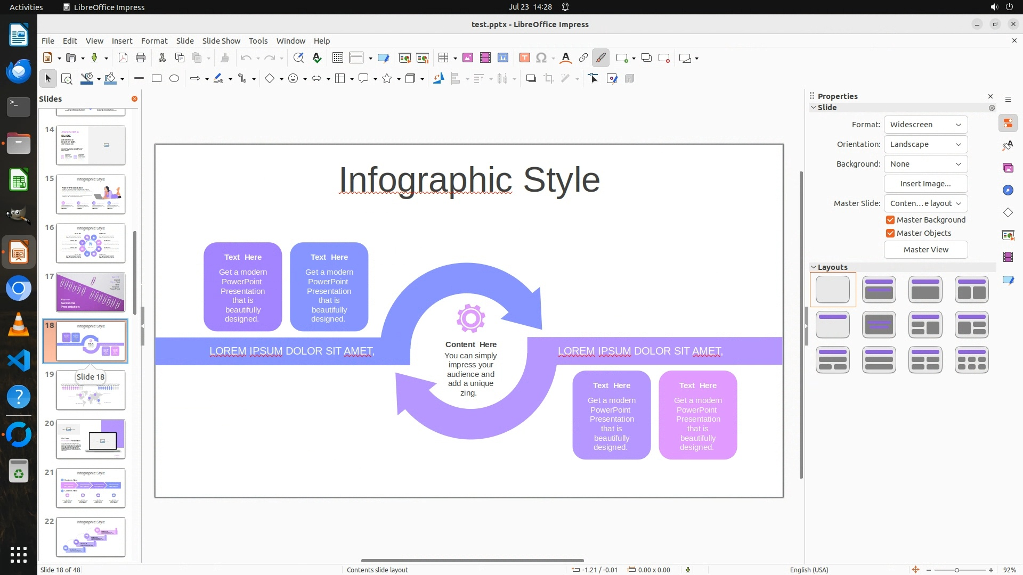Click the zoom slider in status bar
Screen dimensions: 1023x575
coord(956,570)
